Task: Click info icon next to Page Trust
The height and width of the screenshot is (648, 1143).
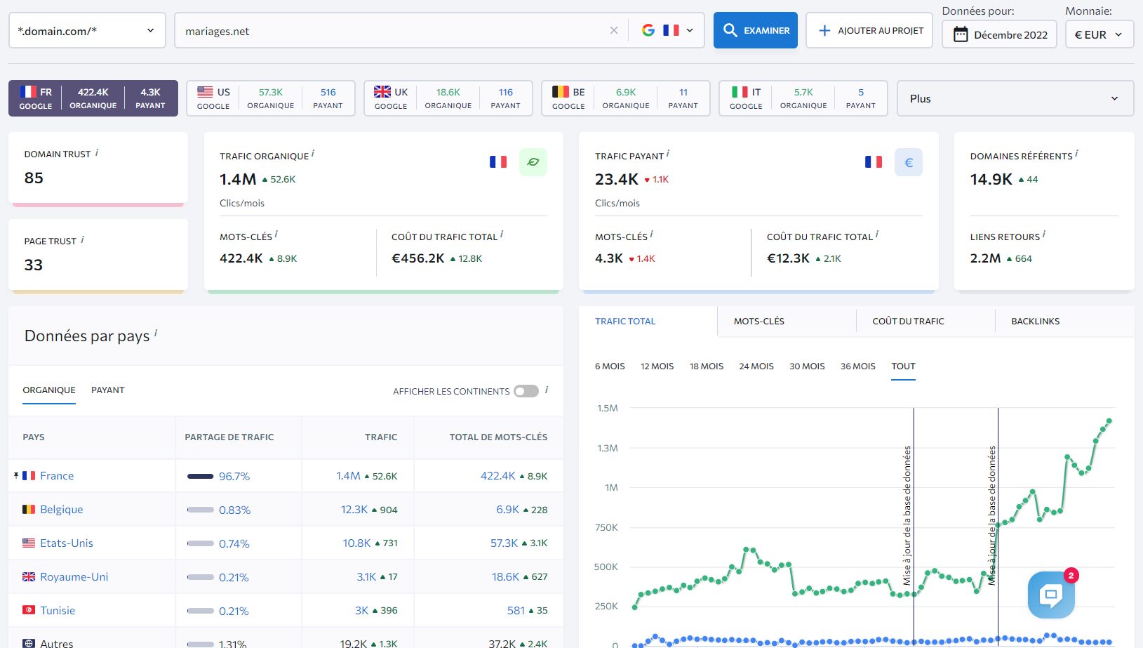Action: [83, 239]
